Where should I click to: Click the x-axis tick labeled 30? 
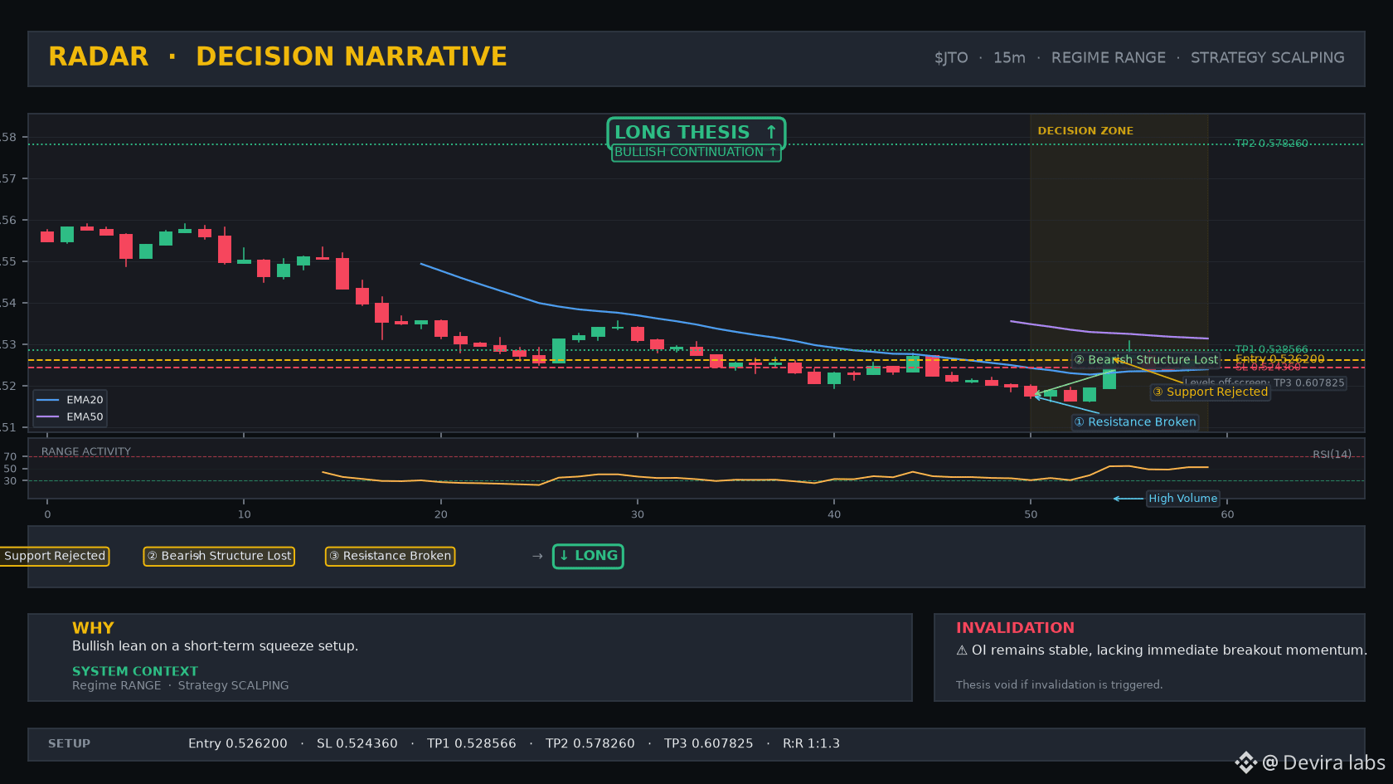[x=638, y=514]
